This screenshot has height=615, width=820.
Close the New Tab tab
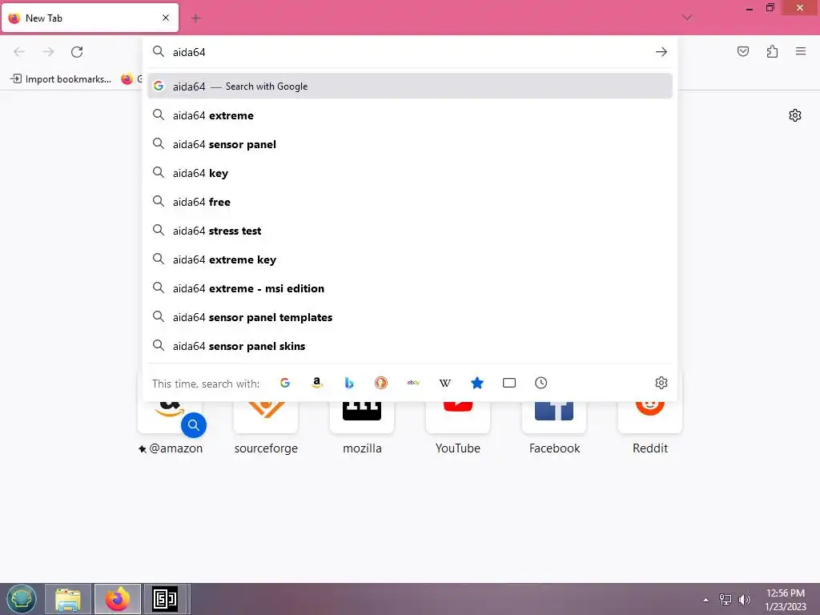(165, 18)
